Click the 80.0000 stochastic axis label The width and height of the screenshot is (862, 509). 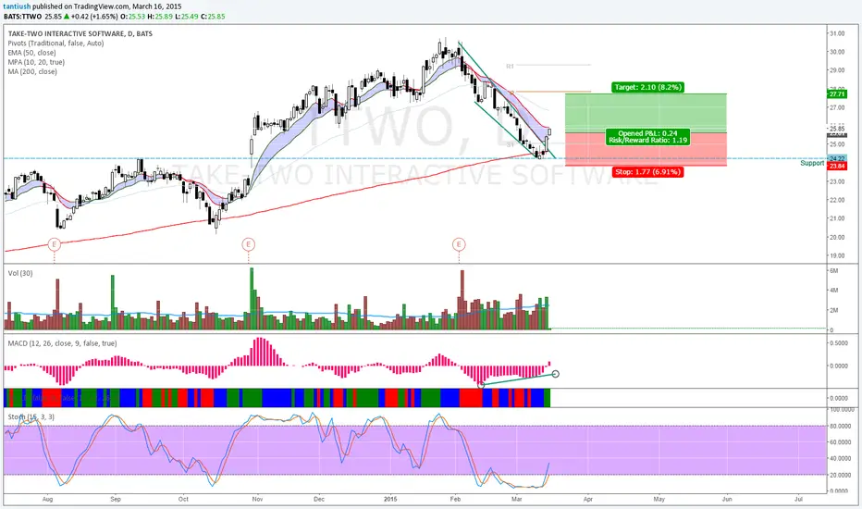pos(841,426)
